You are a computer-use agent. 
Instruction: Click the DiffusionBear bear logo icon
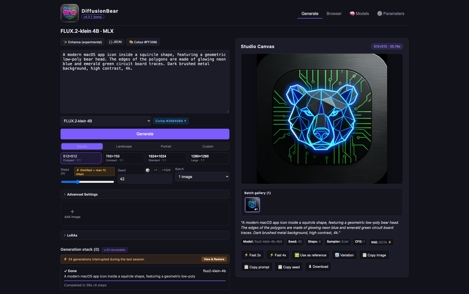pos(70,13)
